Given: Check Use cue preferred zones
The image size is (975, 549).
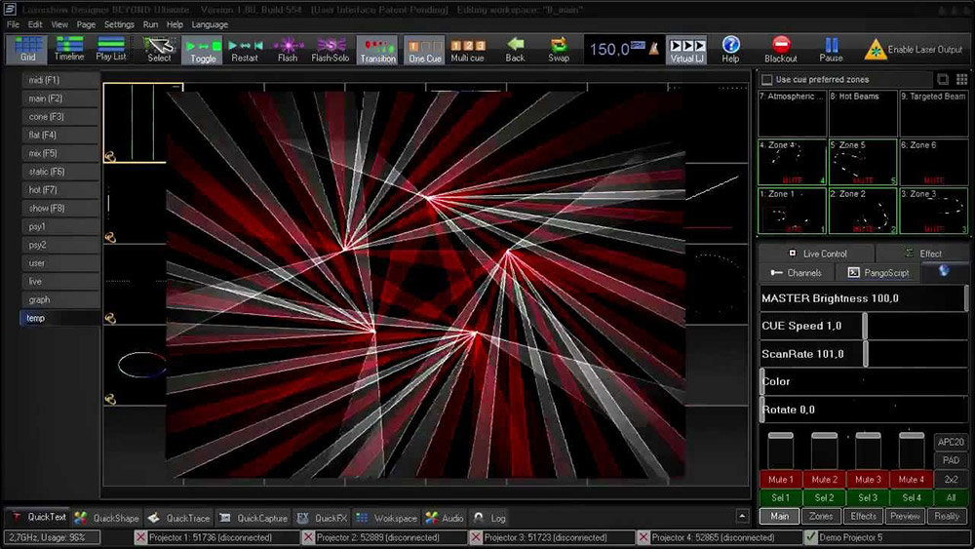Looking at the screenshot, I should (x=768, y=80).
